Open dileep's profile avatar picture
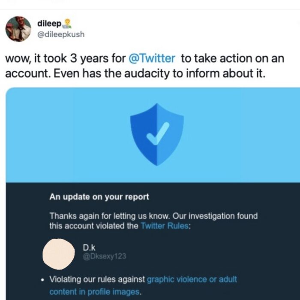This screenshot has height=300, width=300. tap(18, 29)
